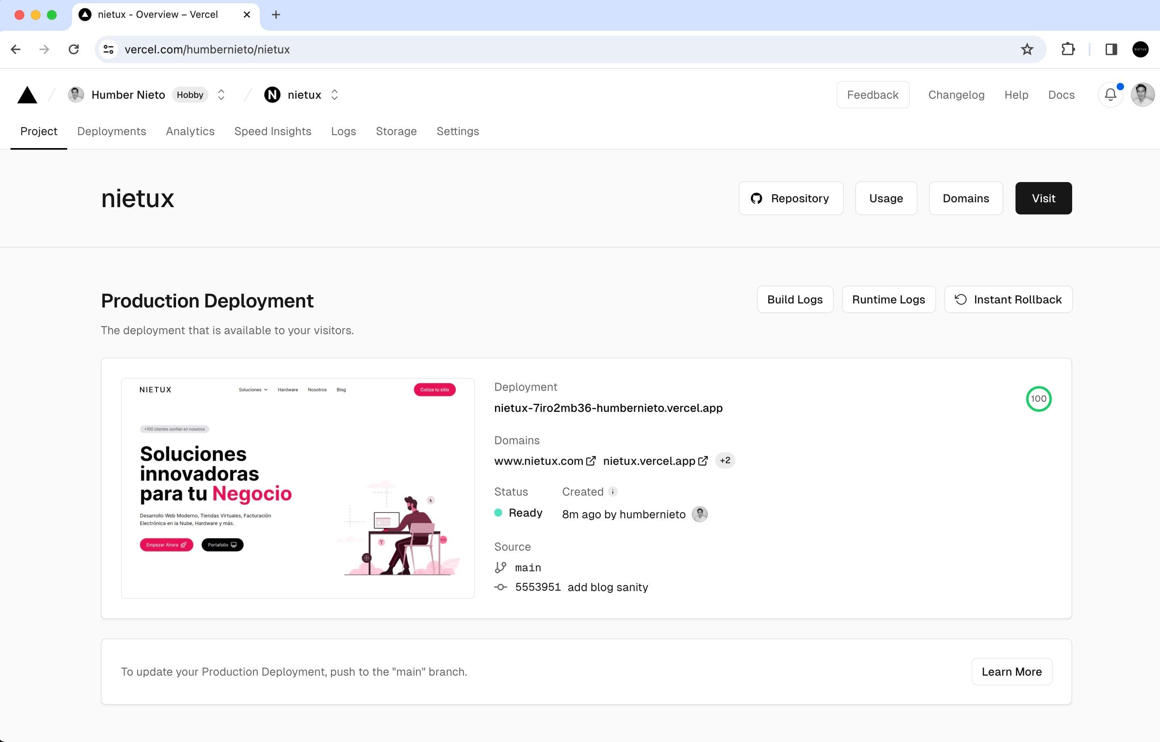1160x742 pixels.
Task: Open the Chrome extensions puzzle icon
Action: tap(1068, 49)
